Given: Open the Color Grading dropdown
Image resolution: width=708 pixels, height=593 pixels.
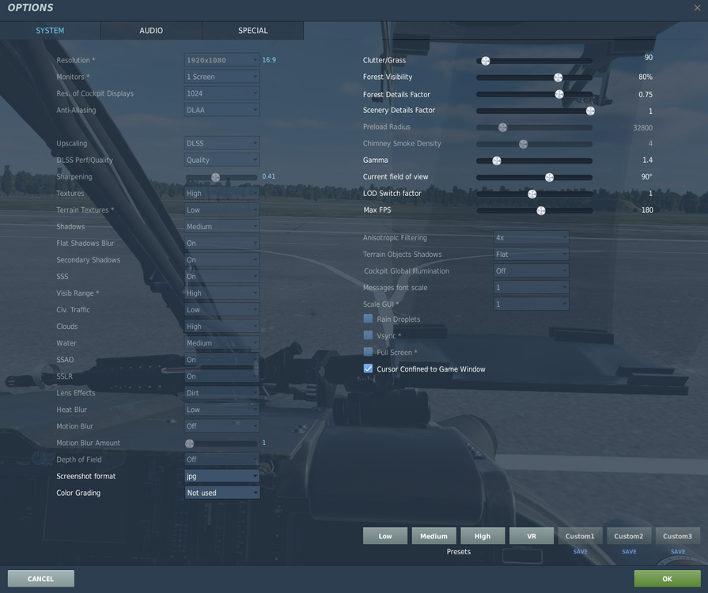Looking at the screenshot, I should click(221, 493).
